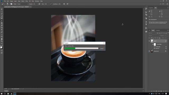Open the collapsed Paragraph panel icon

click(x=146, y=24)
